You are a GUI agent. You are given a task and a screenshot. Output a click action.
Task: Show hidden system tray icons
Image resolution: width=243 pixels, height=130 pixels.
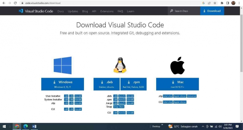(203, 127)
